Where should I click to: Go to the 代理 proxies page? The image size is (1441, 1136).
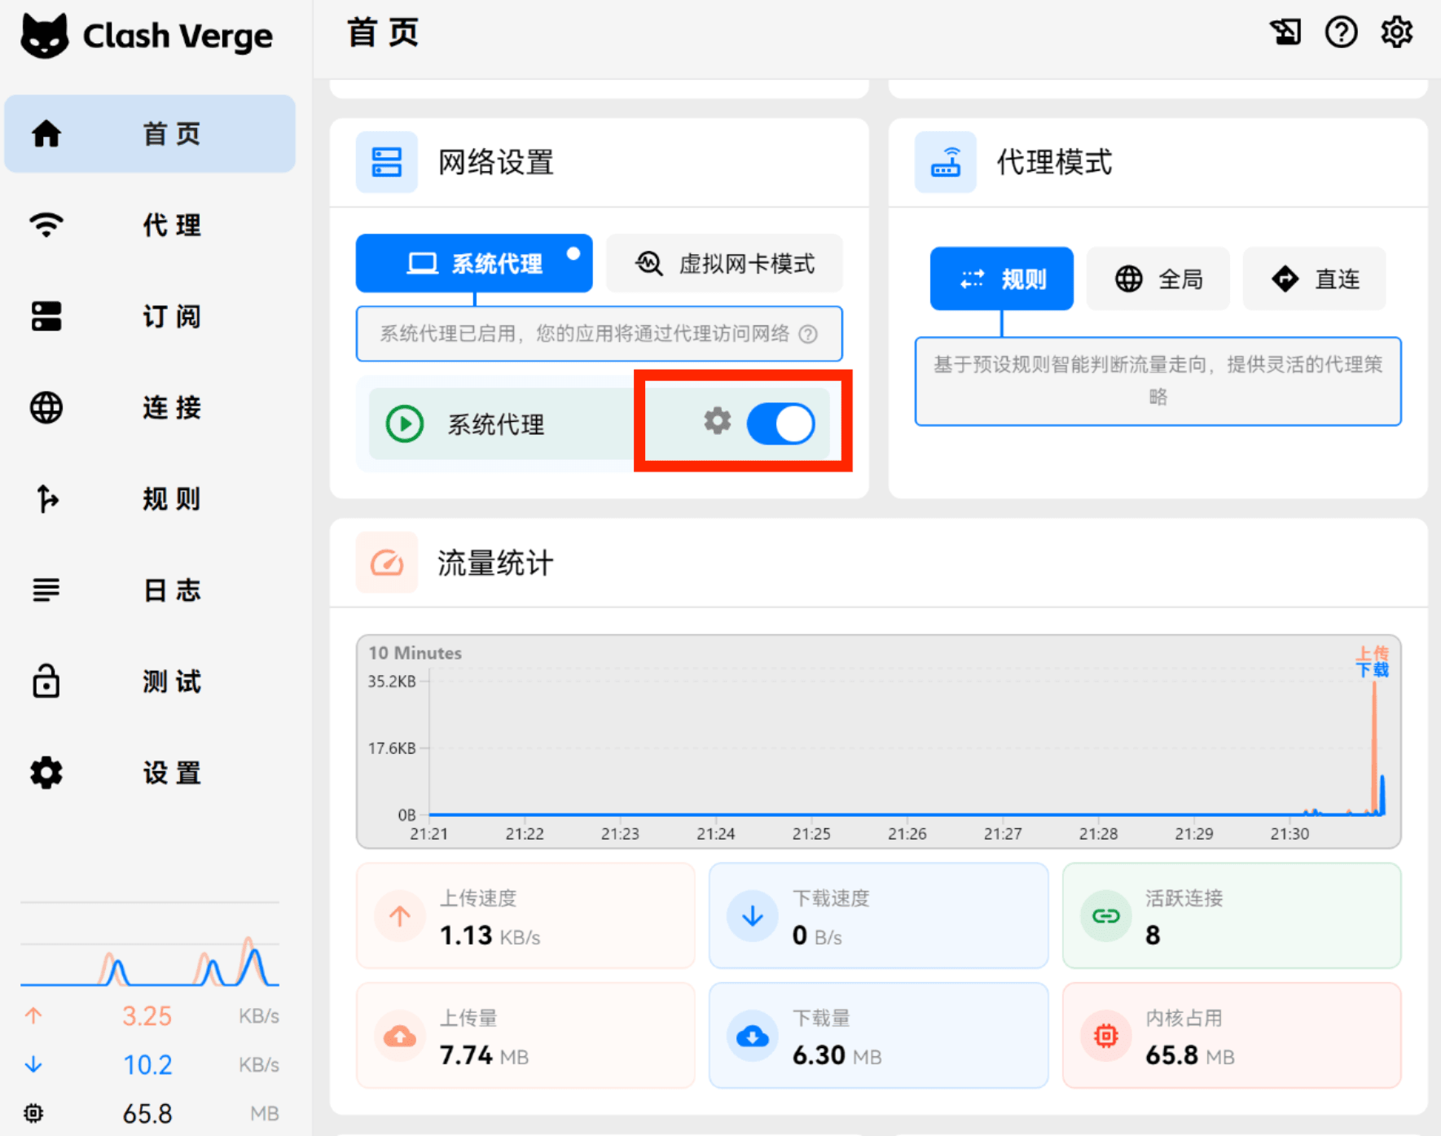[x=150, y=225]
